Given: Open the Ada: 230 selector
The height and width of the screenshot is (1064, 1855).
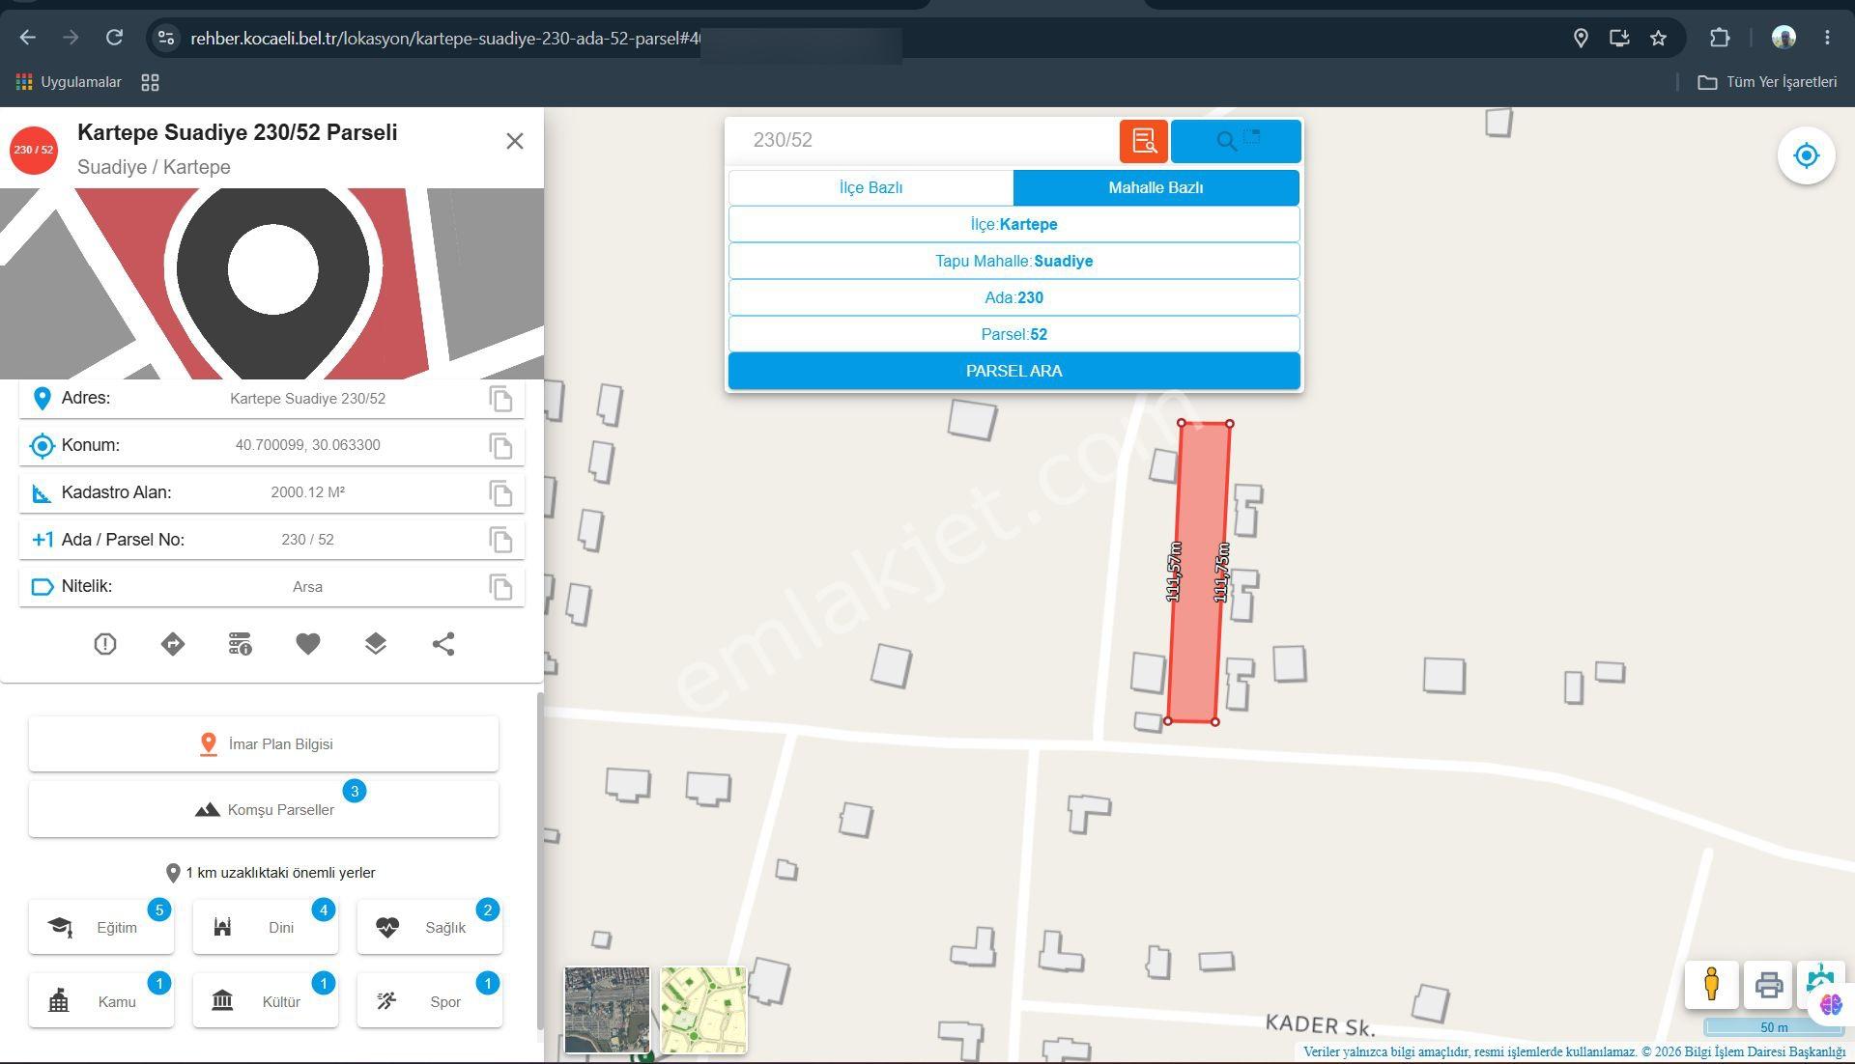Looking at the screenshot, I should pyautogui.click(x=1013, y=298).
